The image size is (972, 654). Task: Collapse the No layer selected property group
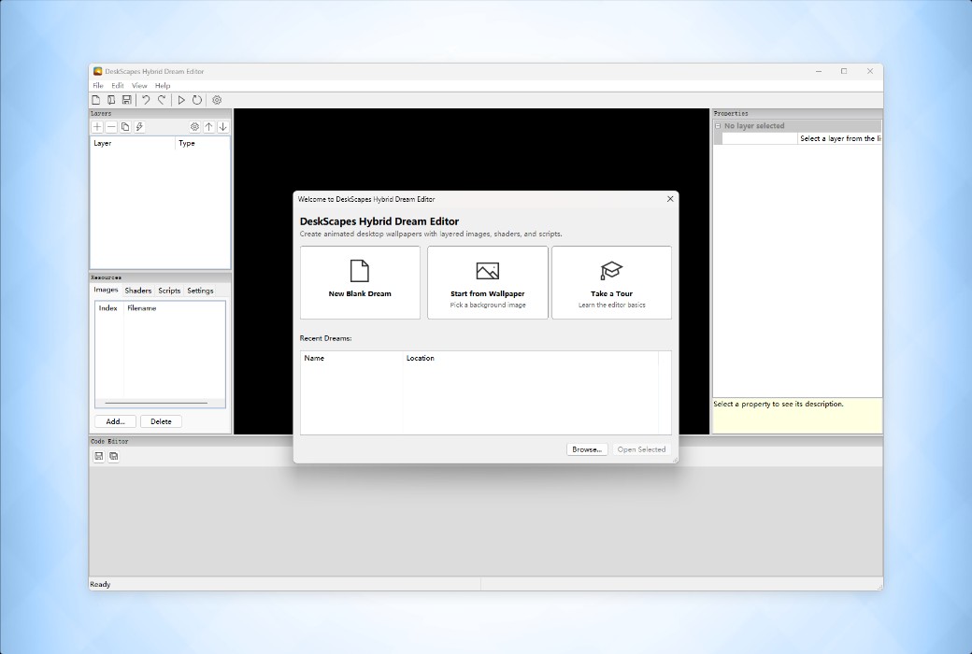point(718,126)
